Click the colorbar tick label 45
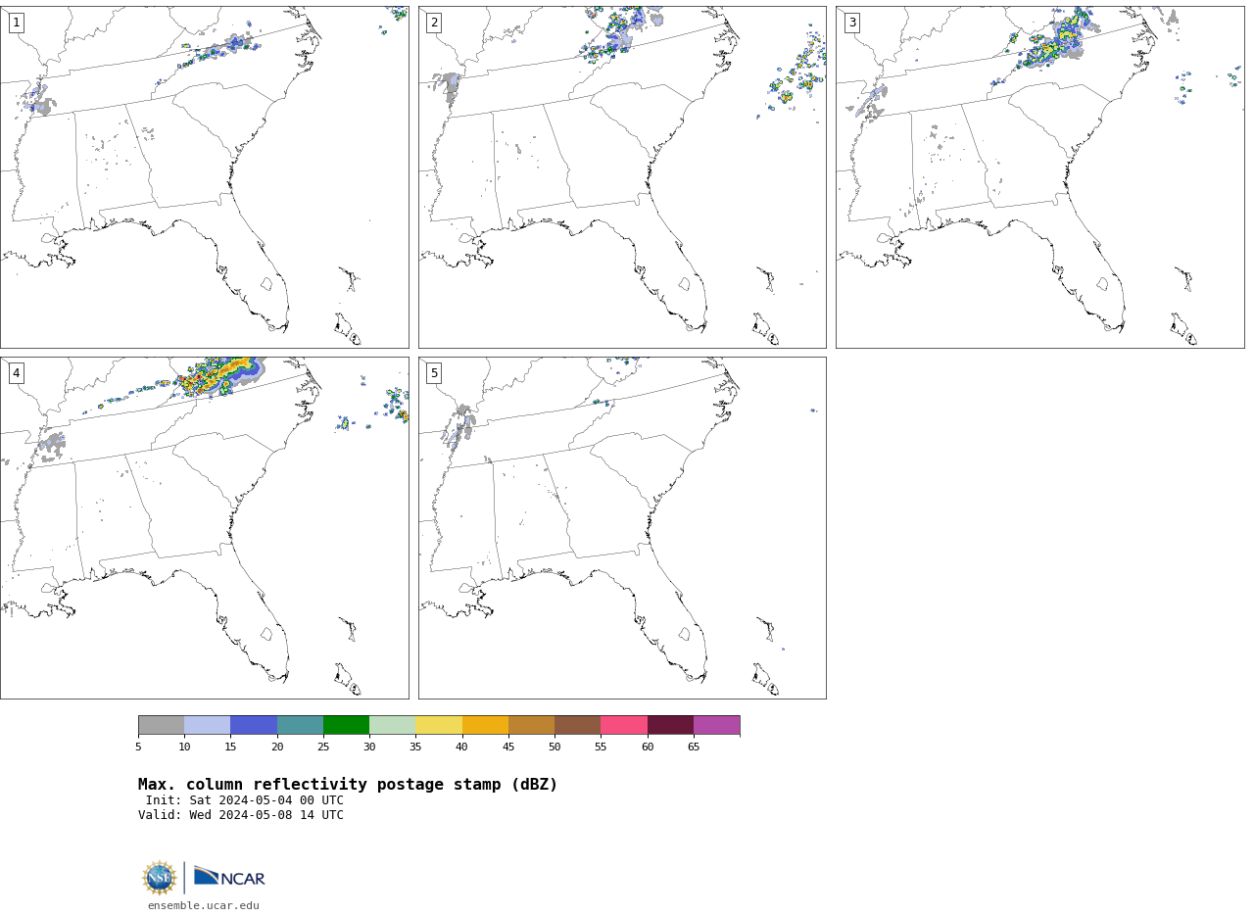 point(508,748)
